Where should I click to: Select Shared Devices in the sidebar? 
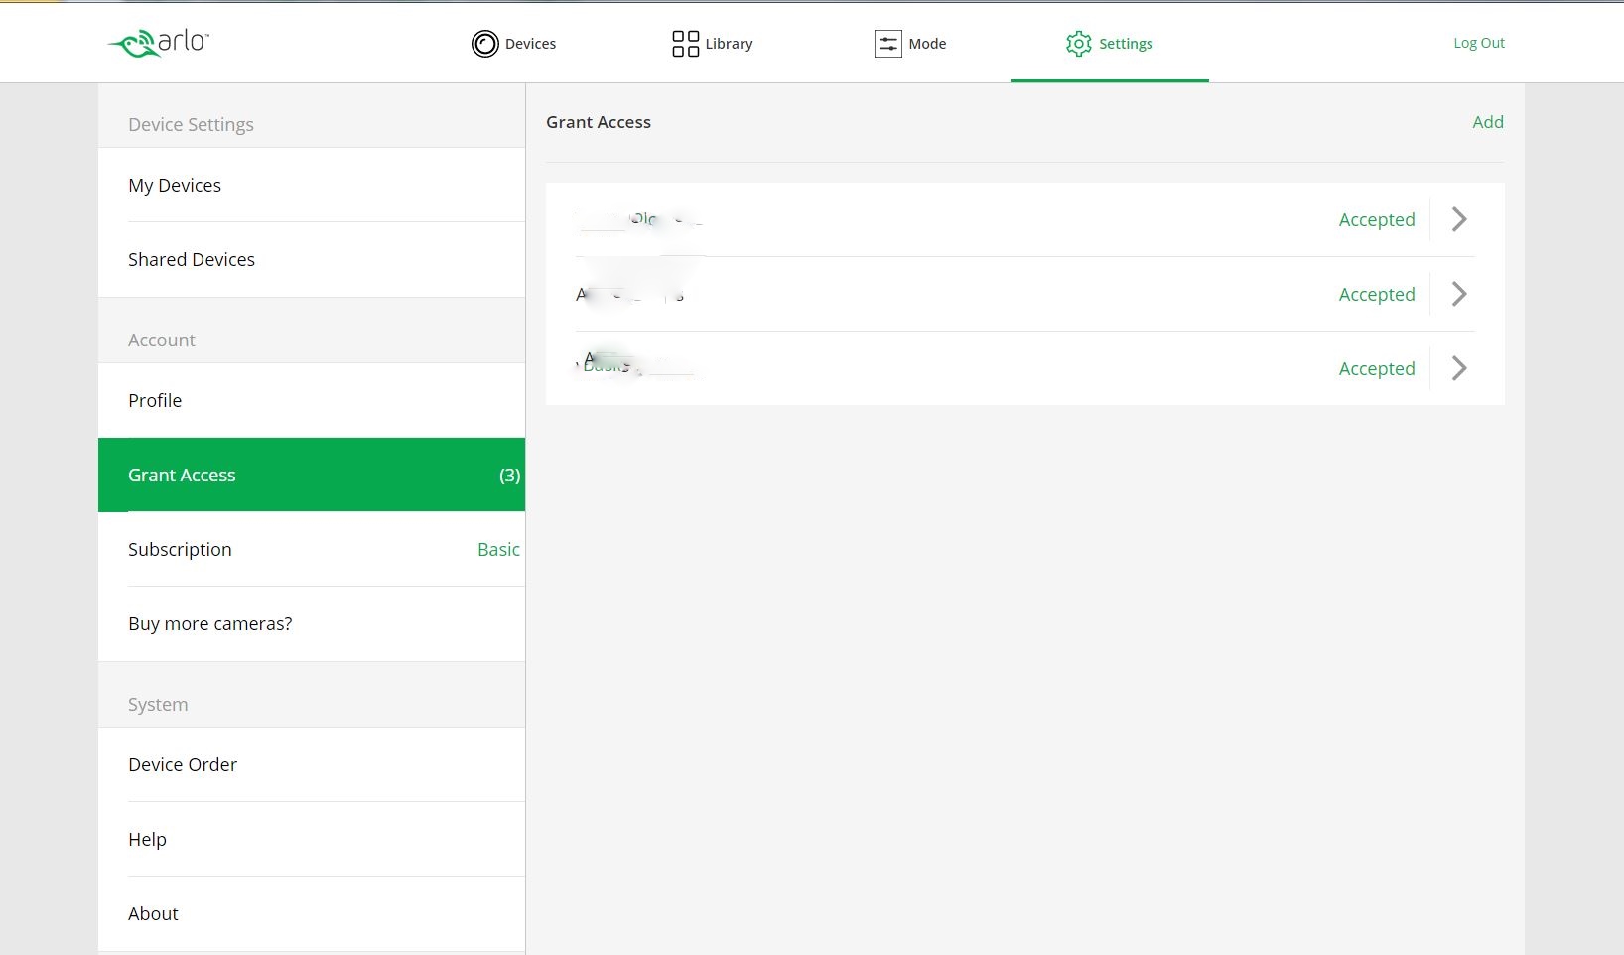(x=192, y=260)
